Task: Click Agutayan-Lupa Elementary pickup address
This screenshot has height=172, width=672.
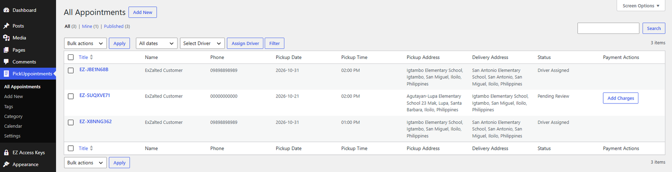Action: click(434, 103)
